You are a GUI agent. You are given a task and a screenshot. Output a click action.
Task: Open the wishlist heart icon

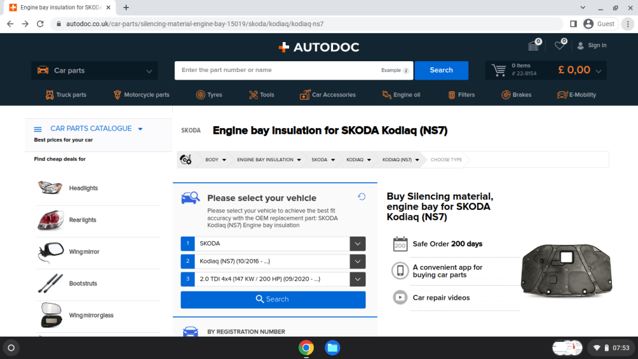[x=560, y=45]
